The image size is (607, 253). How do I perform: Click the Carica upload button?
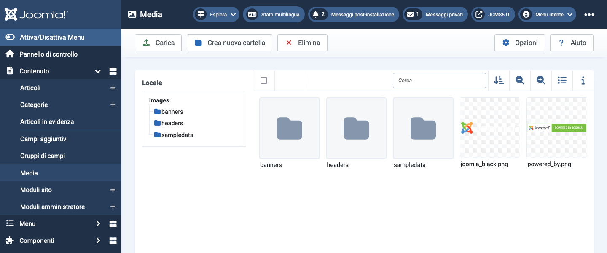point(158,43)
